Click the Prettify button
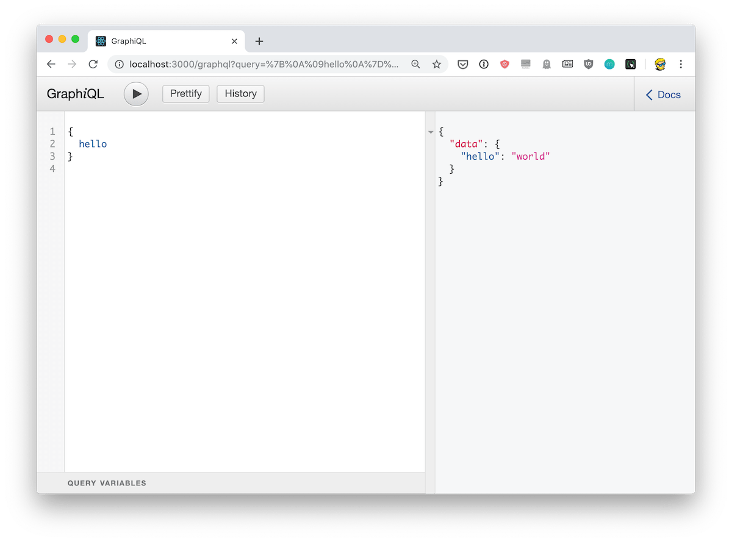The width and height of the screenshot is (732, 542). 186,94
